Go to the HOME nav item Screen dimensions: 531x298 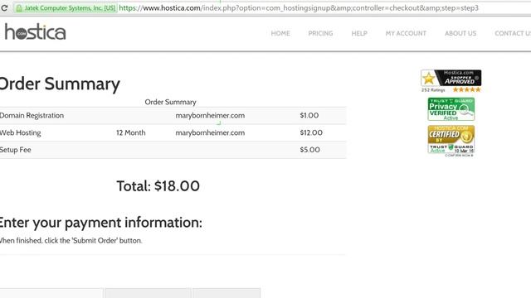(280, 33)
